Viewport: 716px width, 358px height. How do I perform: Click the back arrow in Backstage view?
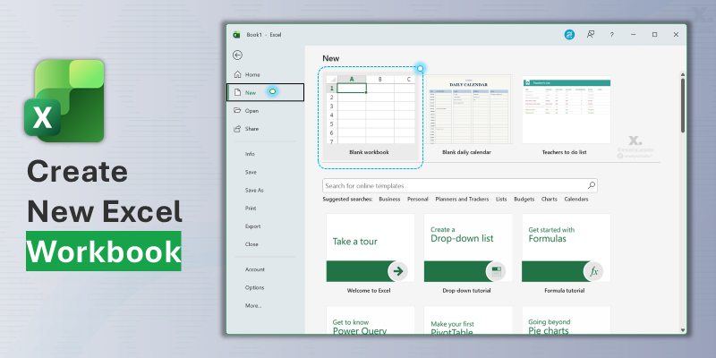click(x=236, y=55)
